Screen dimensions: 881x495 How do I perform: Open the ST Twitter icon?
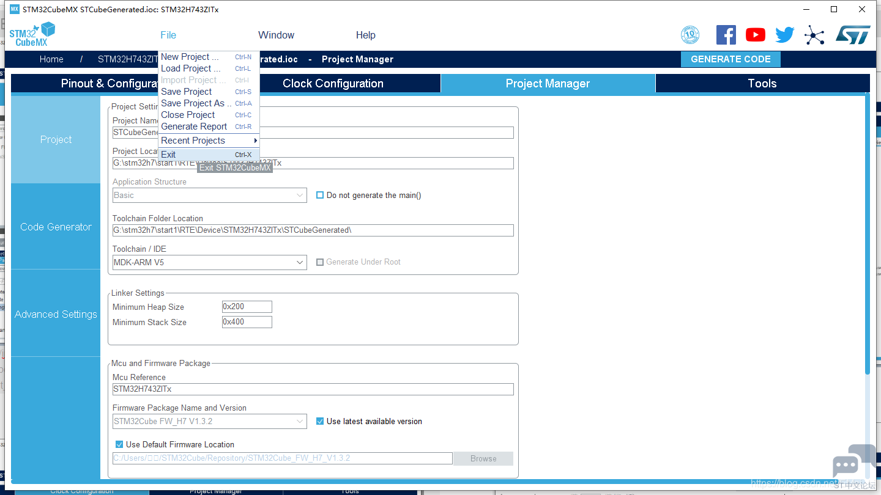785,35
